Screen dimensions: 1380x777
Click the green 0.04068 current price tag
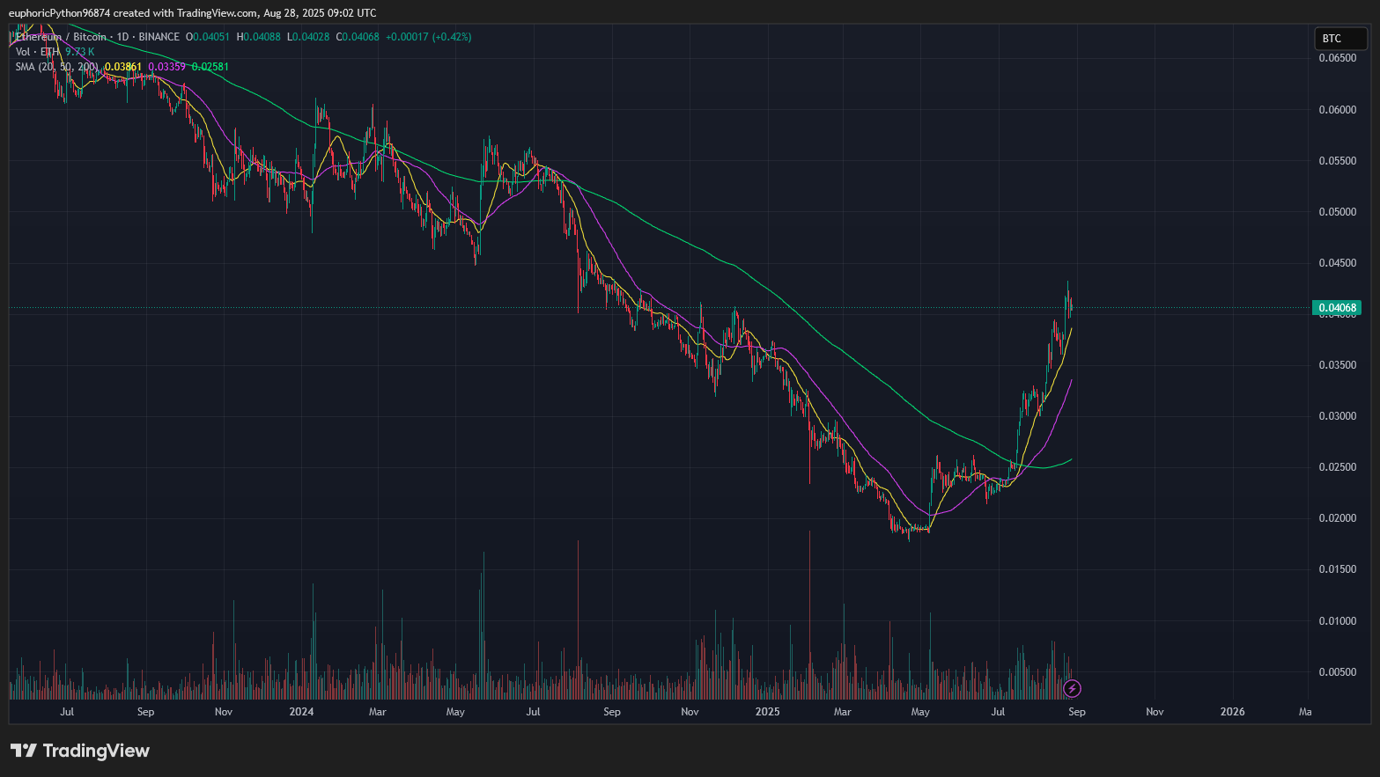(1337, 308)
